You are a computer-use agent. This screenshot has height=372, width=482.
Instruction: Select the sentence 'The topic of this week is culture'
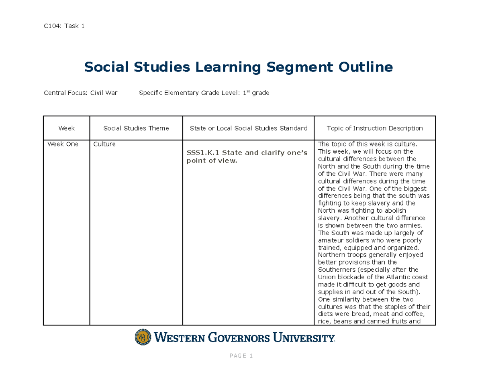[x=368, y=144]
